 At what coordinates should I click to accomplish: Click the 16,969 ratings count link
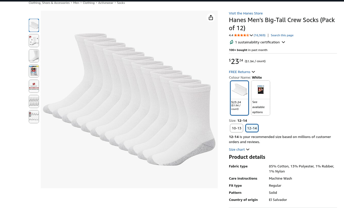point(259,35)
